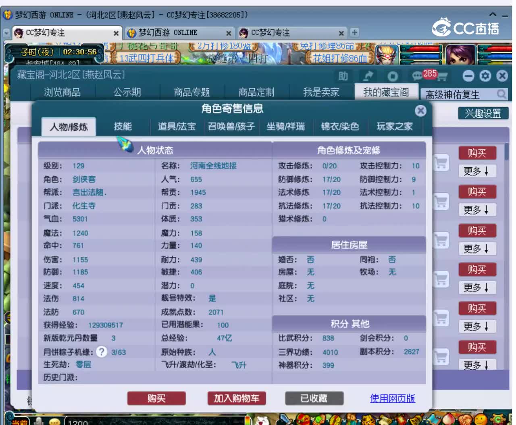Open the 藏宝阁 settings gear icon
Image resolution: width=516 pixels, height=425 pixels.
485,76
